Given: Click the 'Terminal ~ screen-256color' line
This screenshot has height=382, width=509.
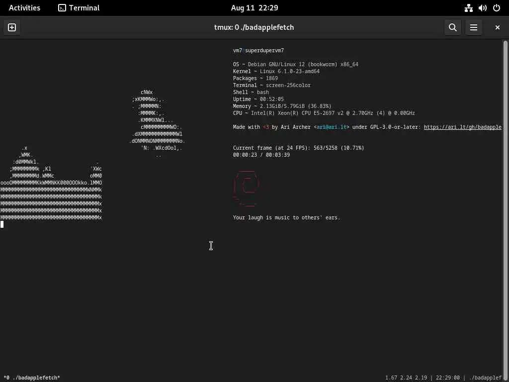Looking at the screenshot, I should 272,85.
